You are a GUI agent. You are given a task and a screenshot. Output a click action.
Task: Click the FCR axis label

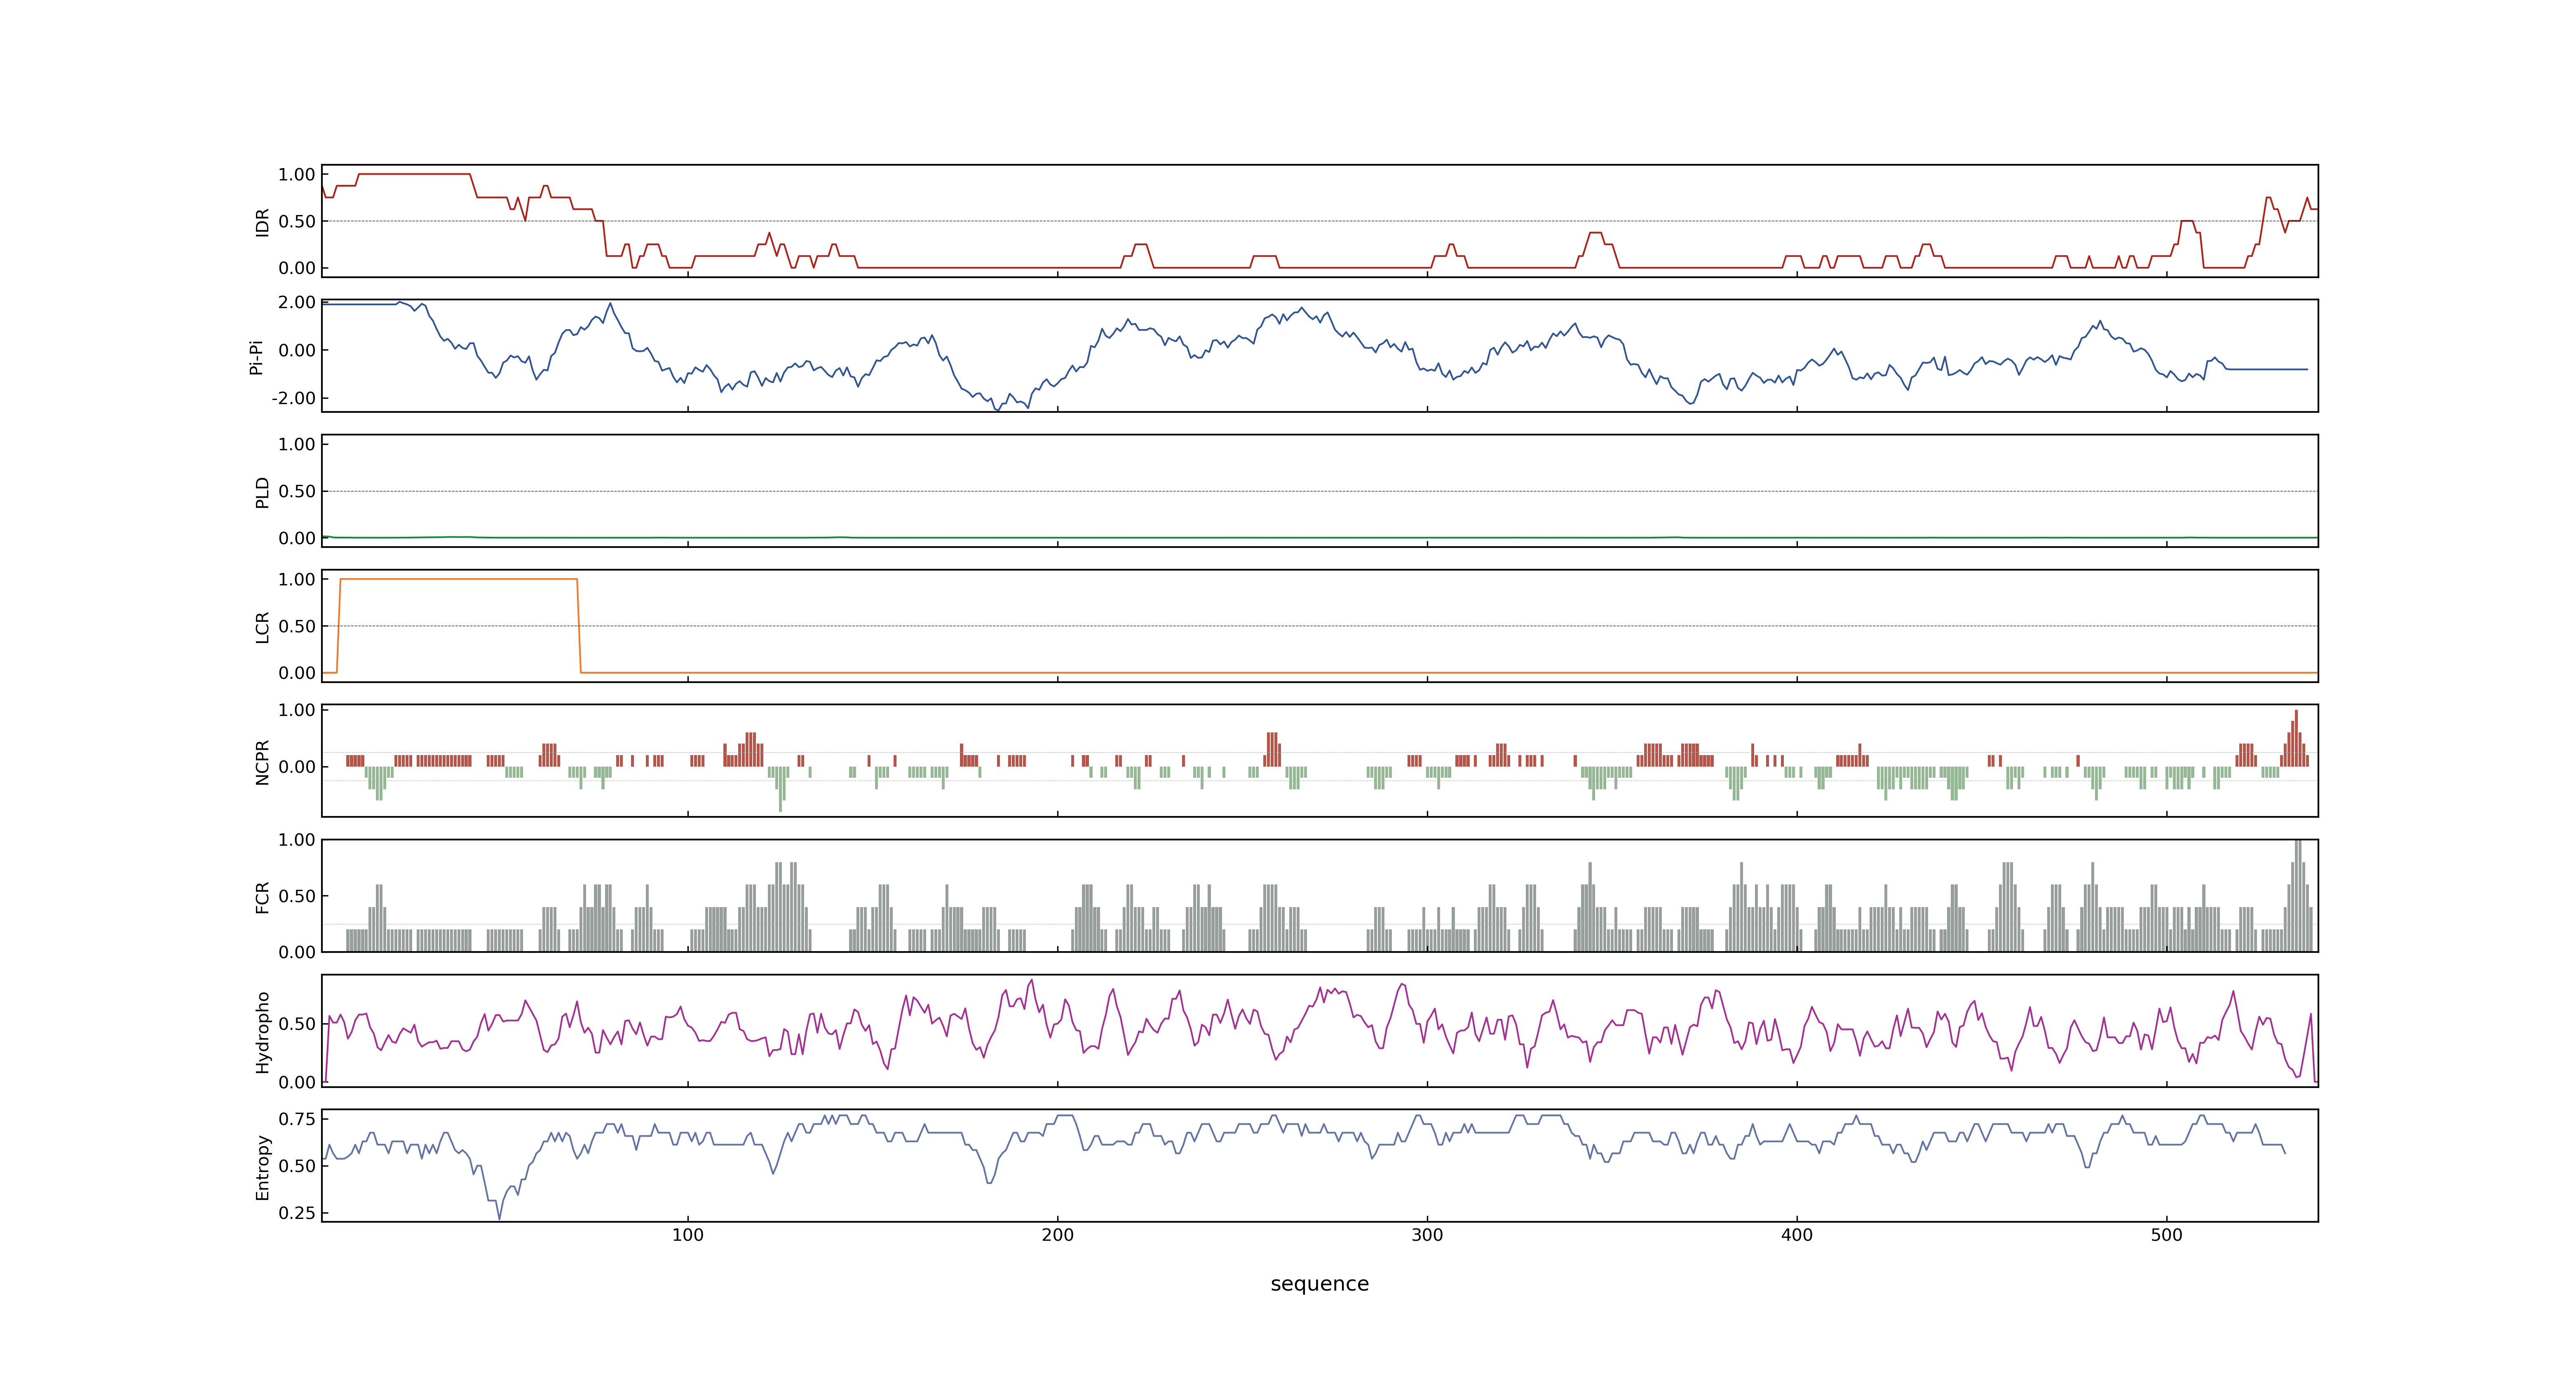[x=262, y=896]
